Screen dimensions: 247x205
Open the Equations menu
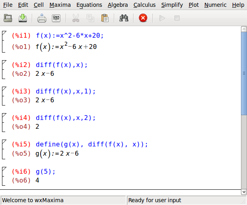point(89,5)
